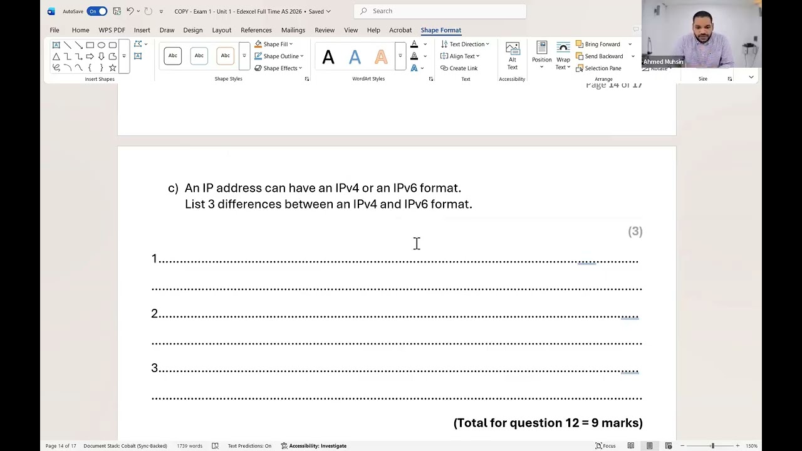The image size is (802, 451).
Task: Apply the black fill WordArt style
Action: (x=328, y=58)
